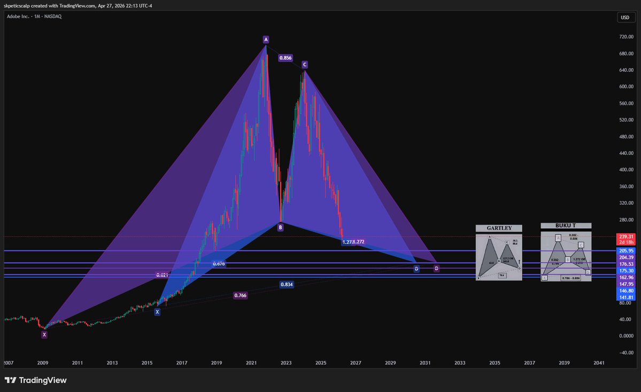The width and height of the screenshot is (641, 392).
Task: Click the 2027 year on time axis
Action: (356, 363)
